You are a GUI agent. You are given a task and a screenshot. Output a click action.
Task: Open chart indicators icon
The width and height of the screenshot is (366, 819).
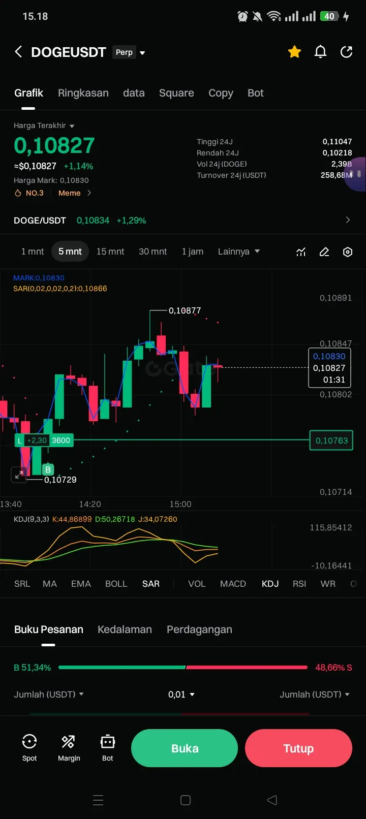click(301, 251)
